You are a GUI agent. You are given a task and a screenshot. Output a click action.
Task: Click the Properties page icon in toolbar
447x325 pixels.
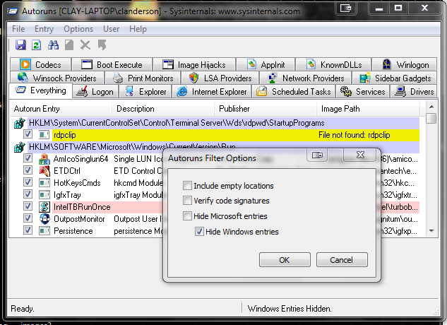(69, 45)
